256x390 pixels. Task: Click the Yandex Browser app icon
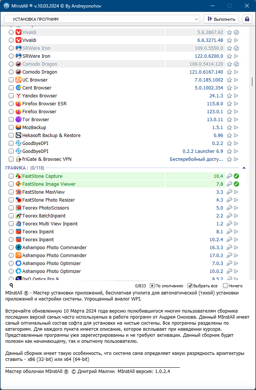click(19, 96)
